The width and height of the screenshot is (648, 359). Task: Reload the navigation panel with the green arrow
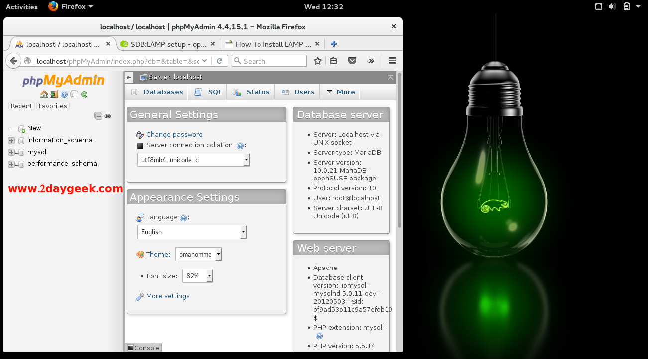[84, 94]
